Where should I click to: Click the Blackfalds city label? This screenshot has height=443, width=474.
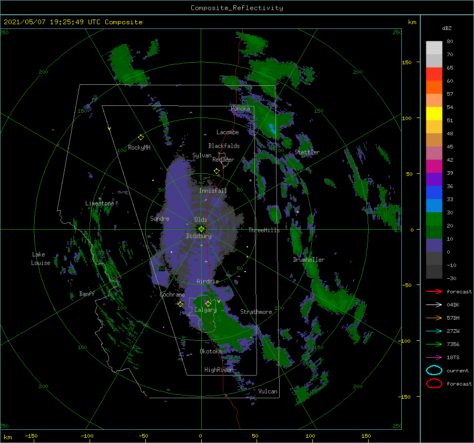(224, 146)
